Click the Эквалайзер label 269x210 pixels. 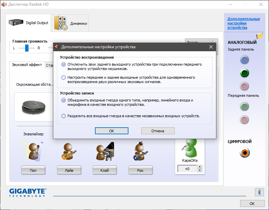[x=33, y=134]
